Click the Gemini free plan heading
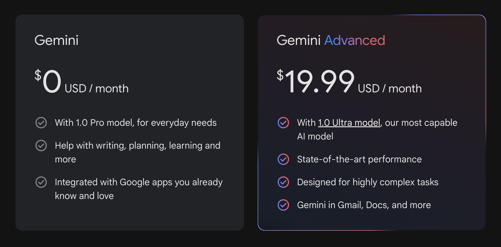This screenshot has width=501, height=247. tap(57, 40)
